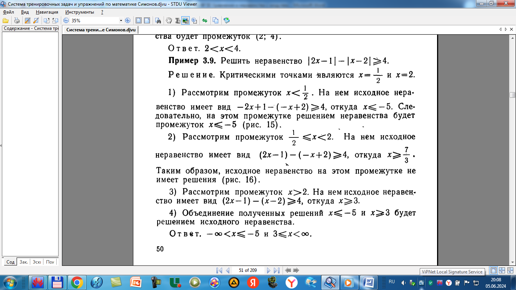516x290 pixels.
Task: Click the volume speaker tray icon
Action: (x=403, y=282)
